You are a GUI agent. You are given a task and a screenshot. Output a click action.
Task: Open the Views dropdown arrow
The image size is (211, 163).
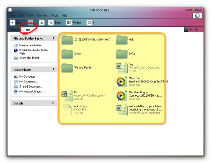point(93,23)
